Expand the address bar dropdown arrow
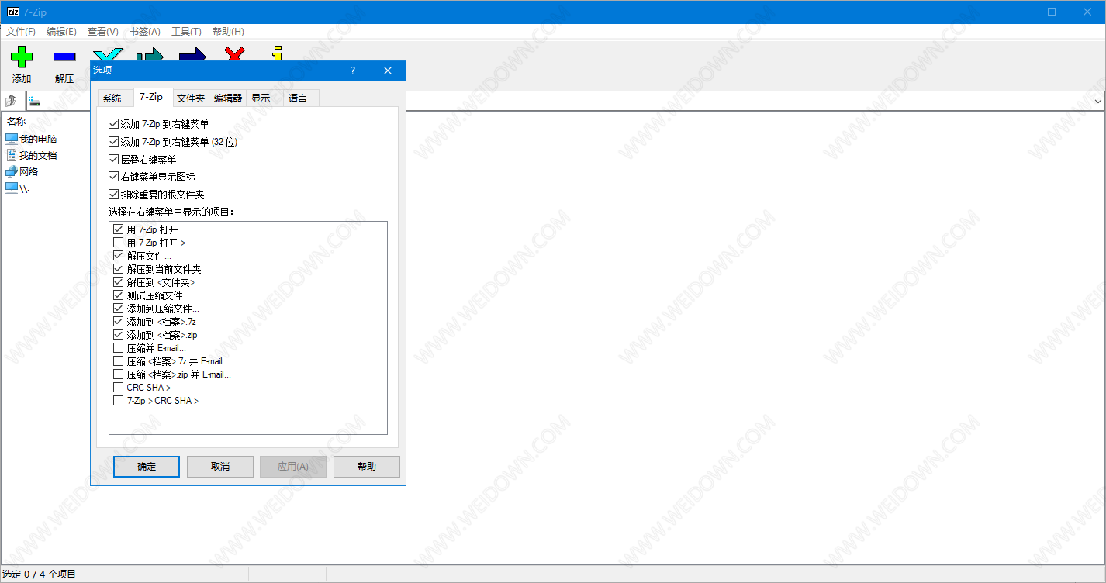 click(1098, 101)
